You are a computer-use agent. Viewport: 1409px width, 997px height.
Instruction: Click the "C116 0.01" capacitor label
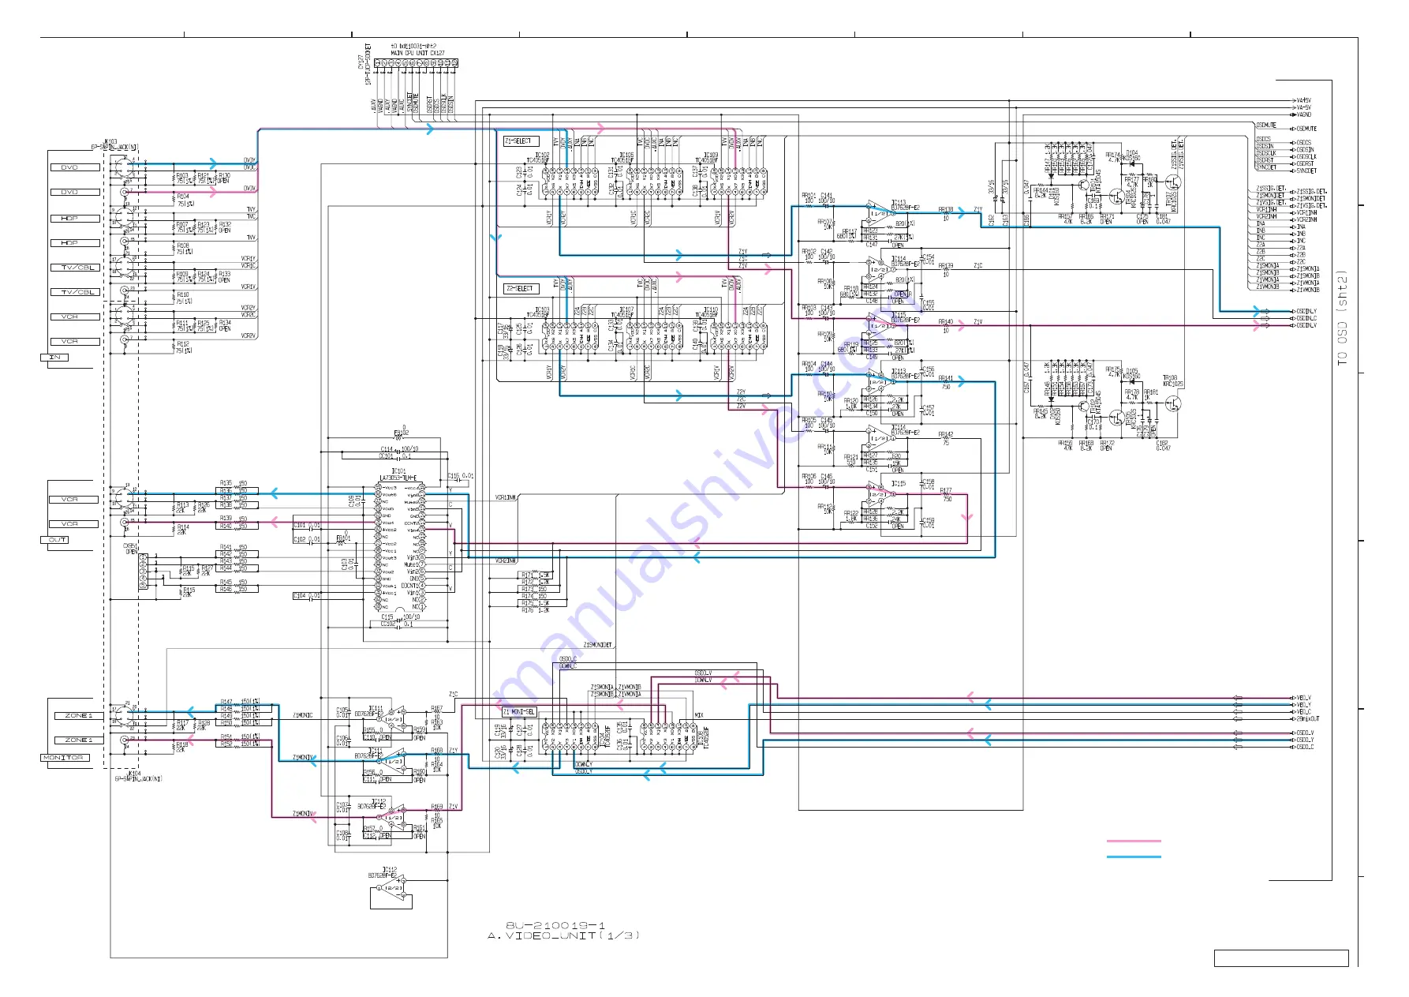click(461, 476)
